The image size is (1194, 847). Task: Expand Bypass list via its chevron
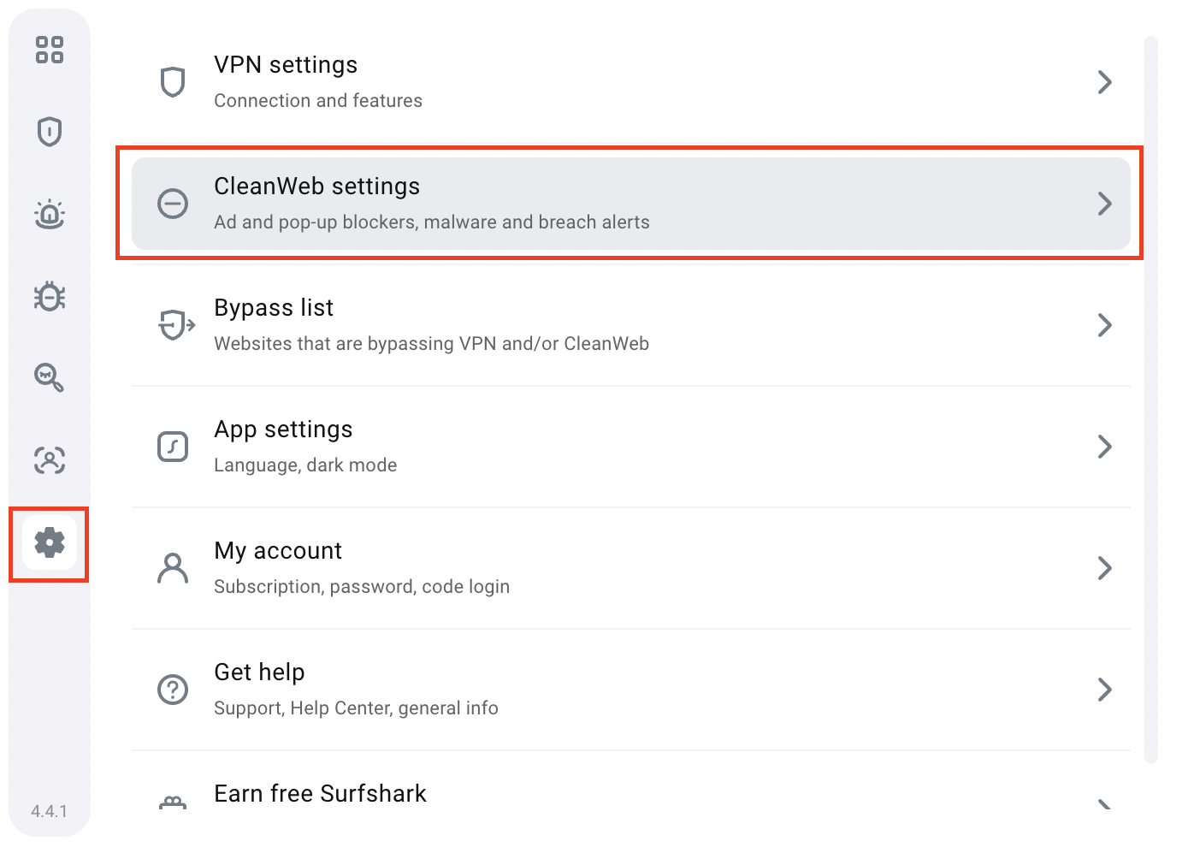(1104, 325)
